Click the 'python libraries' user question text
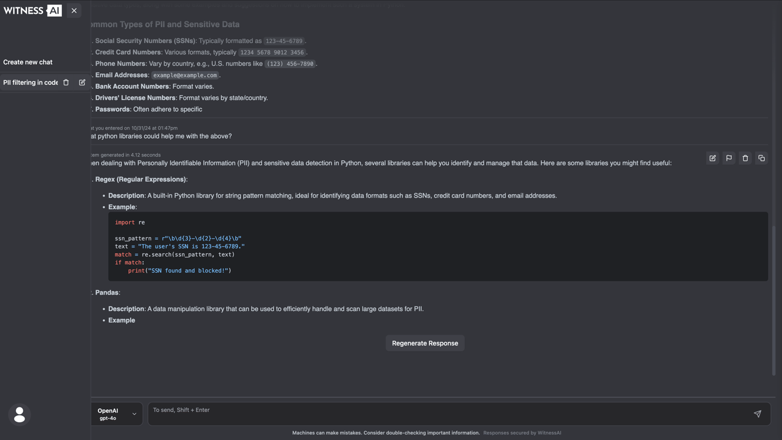Viewport: 782px width, 440px height. coord(163,136)
